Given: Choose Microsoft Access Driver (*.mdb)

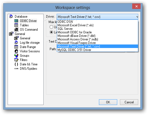Looking at the screenshot, I should 97,39.
